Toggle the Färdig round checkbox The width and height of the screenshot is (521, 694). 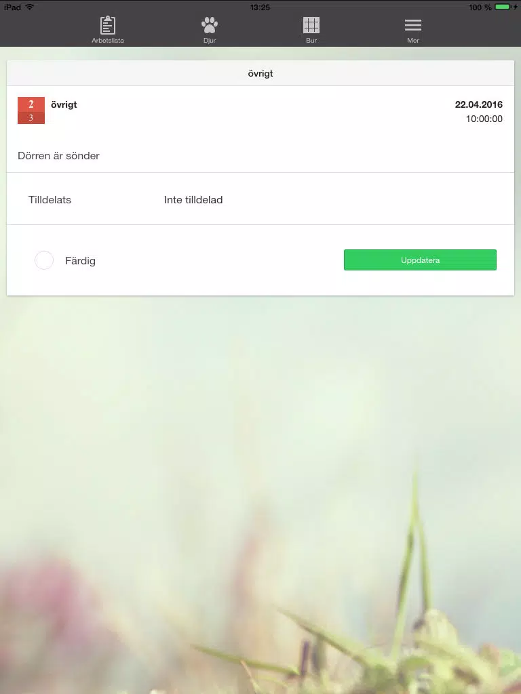coord(44,260)
